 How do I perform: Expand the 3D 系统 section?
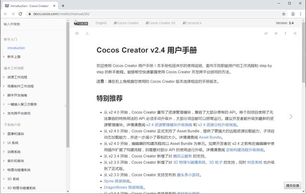point(13,179)
